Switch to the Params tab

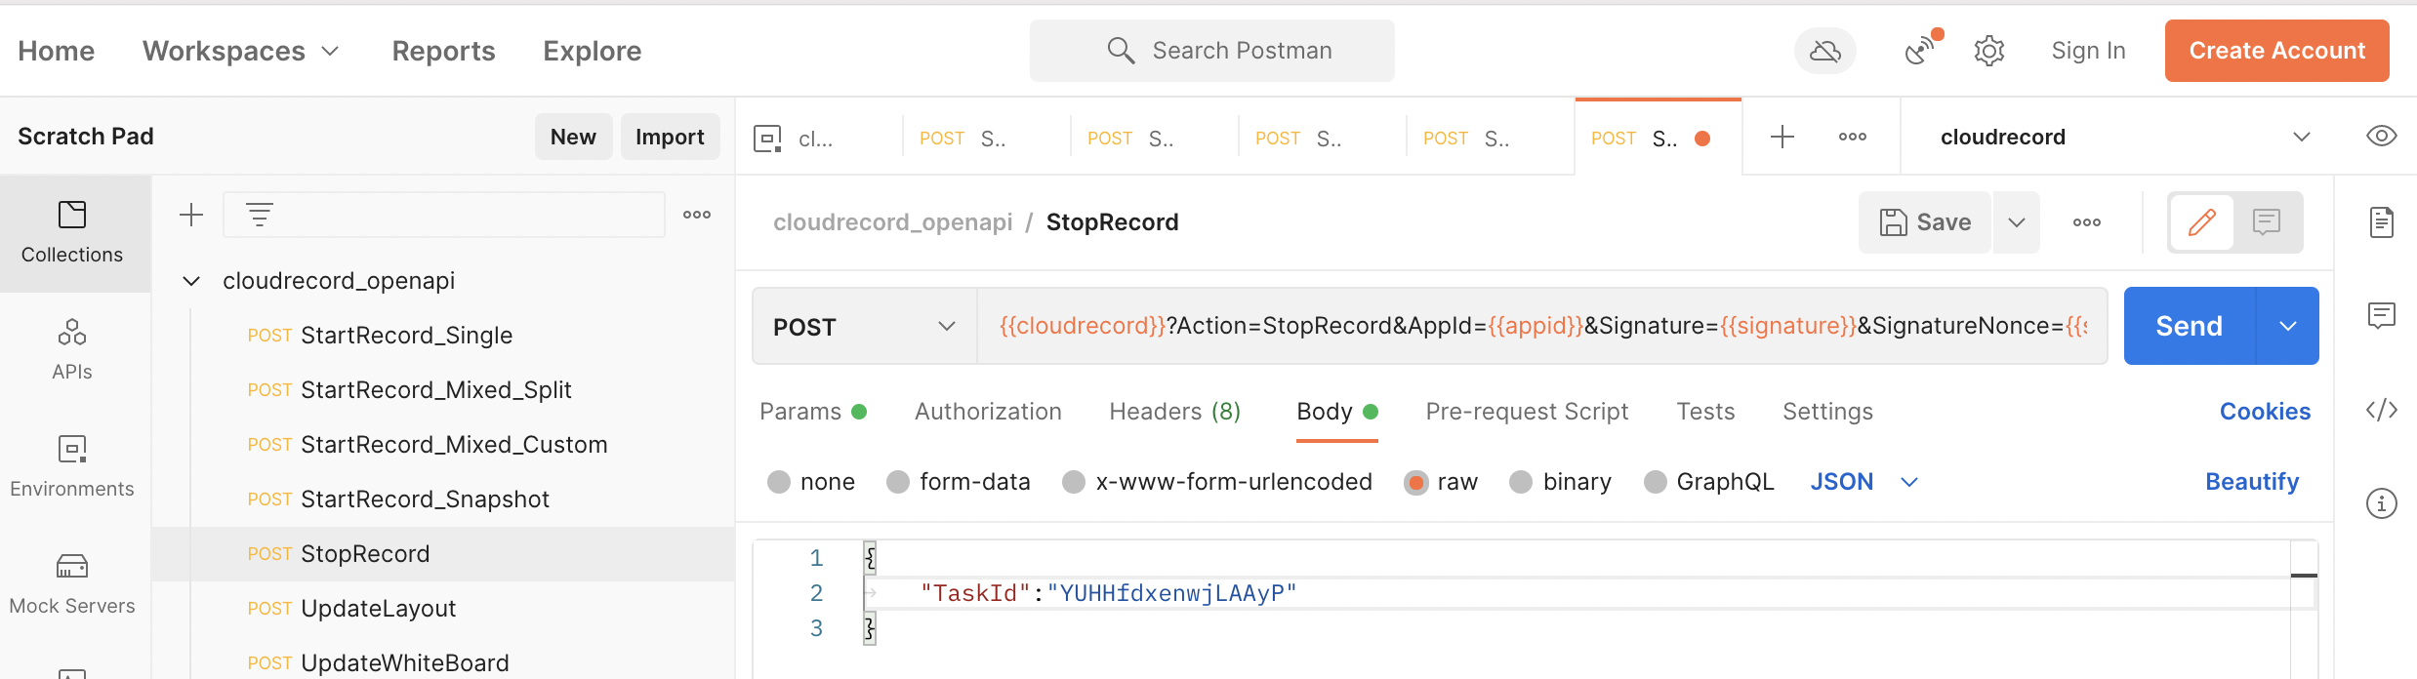812,412
